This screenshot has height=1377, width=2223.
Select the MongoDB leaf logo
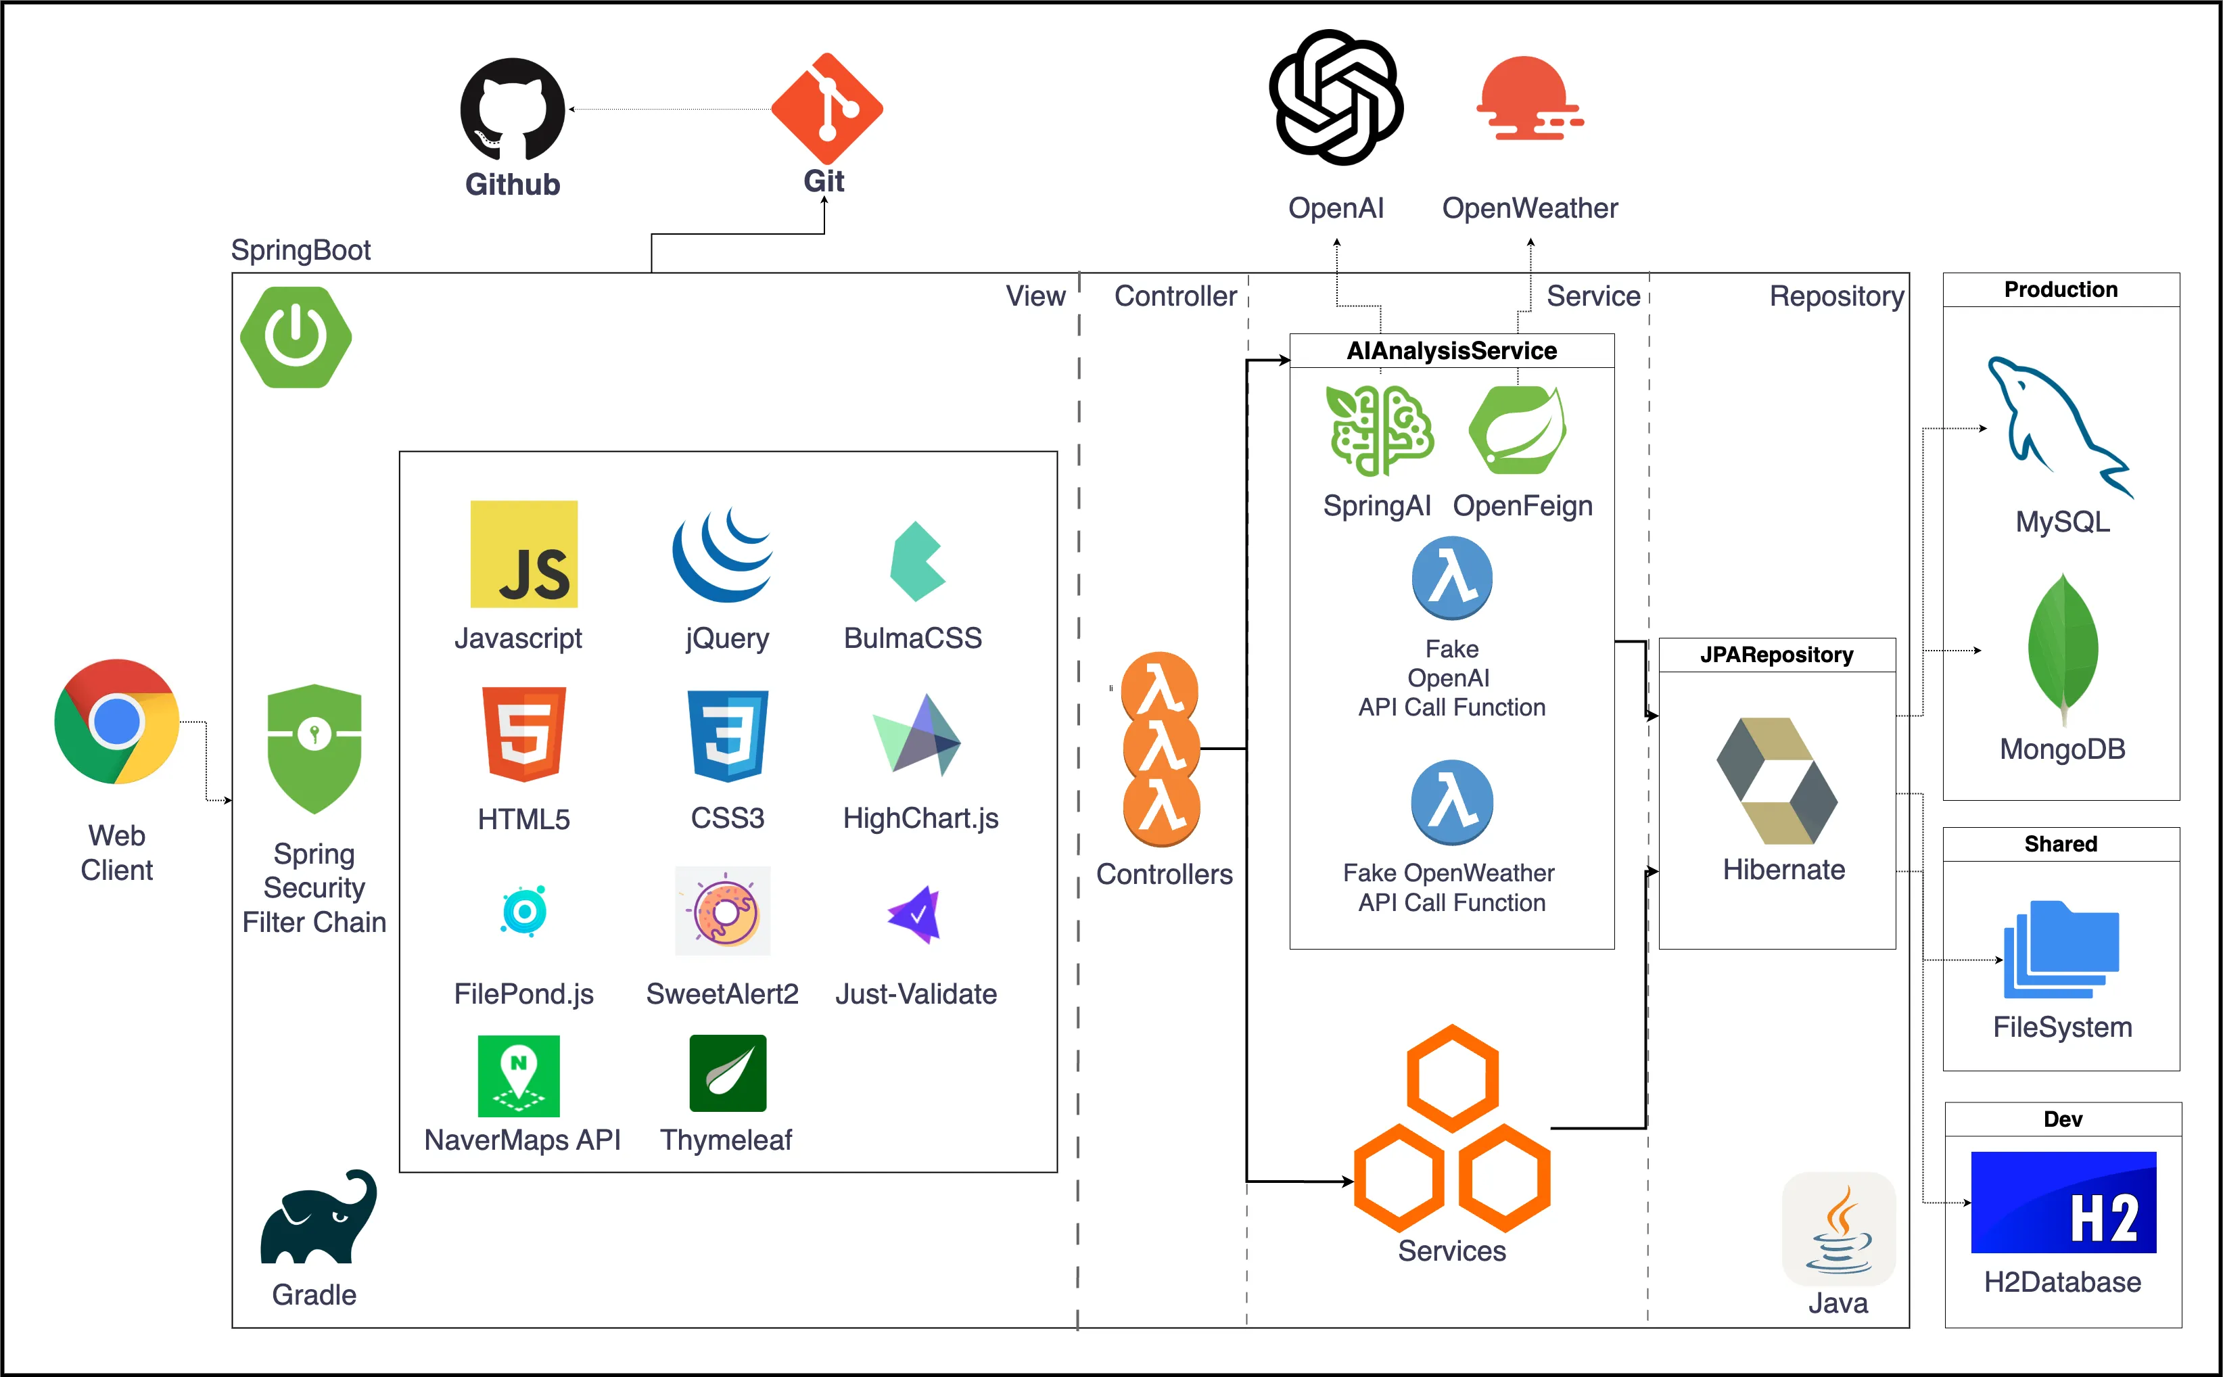[x=2063, y=649]
